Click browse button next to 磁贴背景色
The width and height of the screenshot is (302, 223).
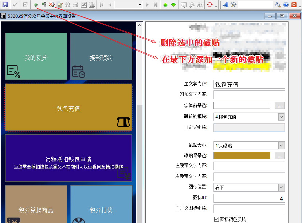click(x=279, y=155)
